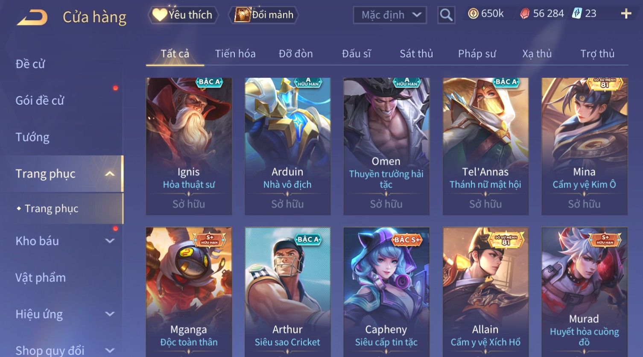Open Gói đề cử in sidebar
This screenshot has width=643, height=357.
[x=40, y=101]
